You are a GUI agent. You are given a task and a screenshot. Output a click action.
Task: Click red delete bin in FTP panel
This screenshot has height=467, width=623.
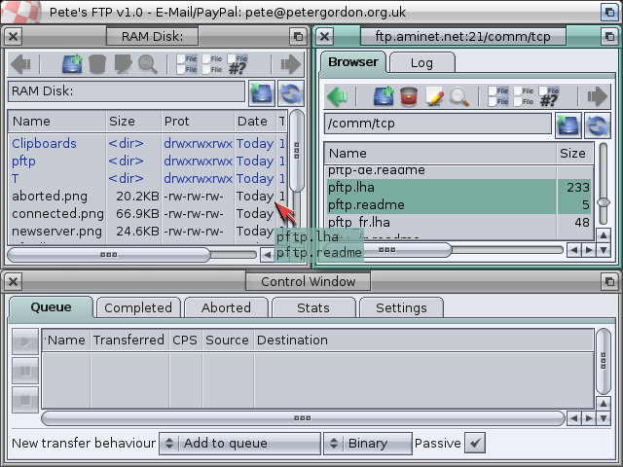[409, 96]
